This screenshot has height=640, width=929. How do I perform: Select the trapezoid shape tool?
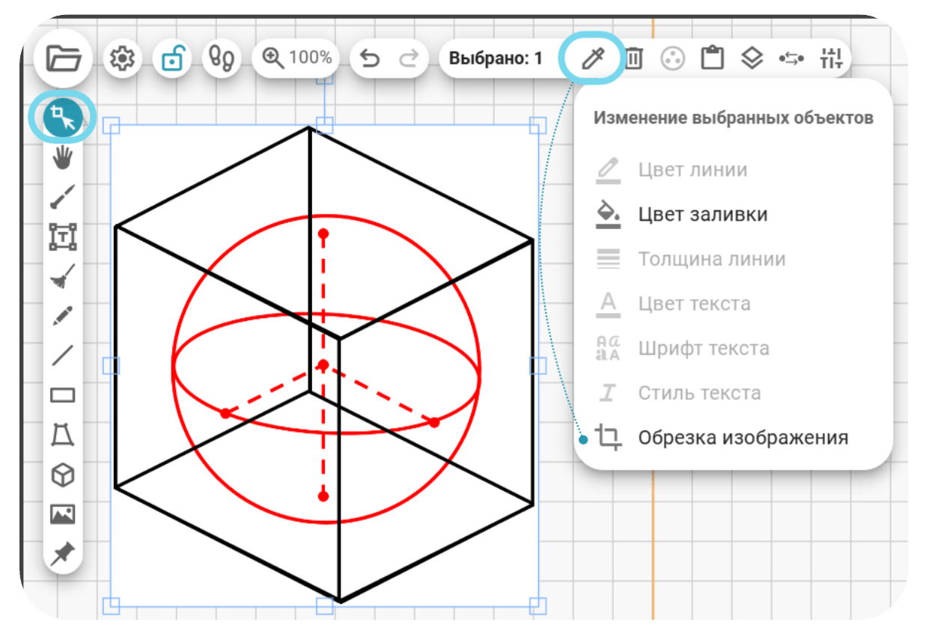click(63, 435)
